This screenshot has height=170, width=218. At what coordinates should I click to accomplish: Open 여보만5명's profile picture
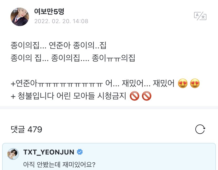coord(20,17)
